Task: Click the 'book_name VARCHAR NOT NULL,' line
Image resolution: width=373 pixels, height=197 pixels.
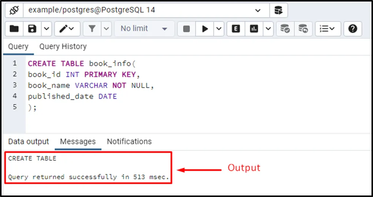Action: tap(91, 85)
